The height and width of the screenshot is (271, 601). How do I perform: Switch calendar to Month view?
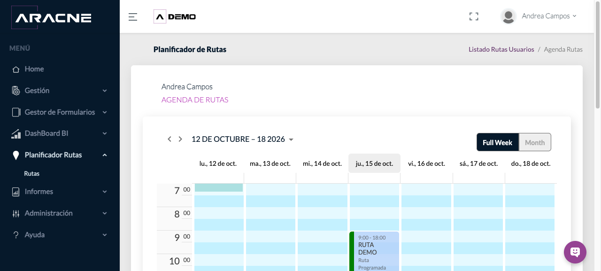[535, 142]
